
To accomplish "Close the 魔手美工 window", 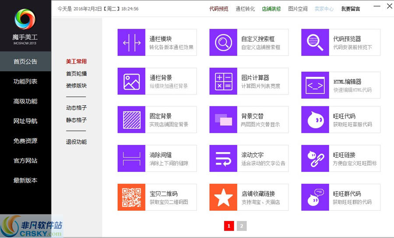I will point(390,6).
